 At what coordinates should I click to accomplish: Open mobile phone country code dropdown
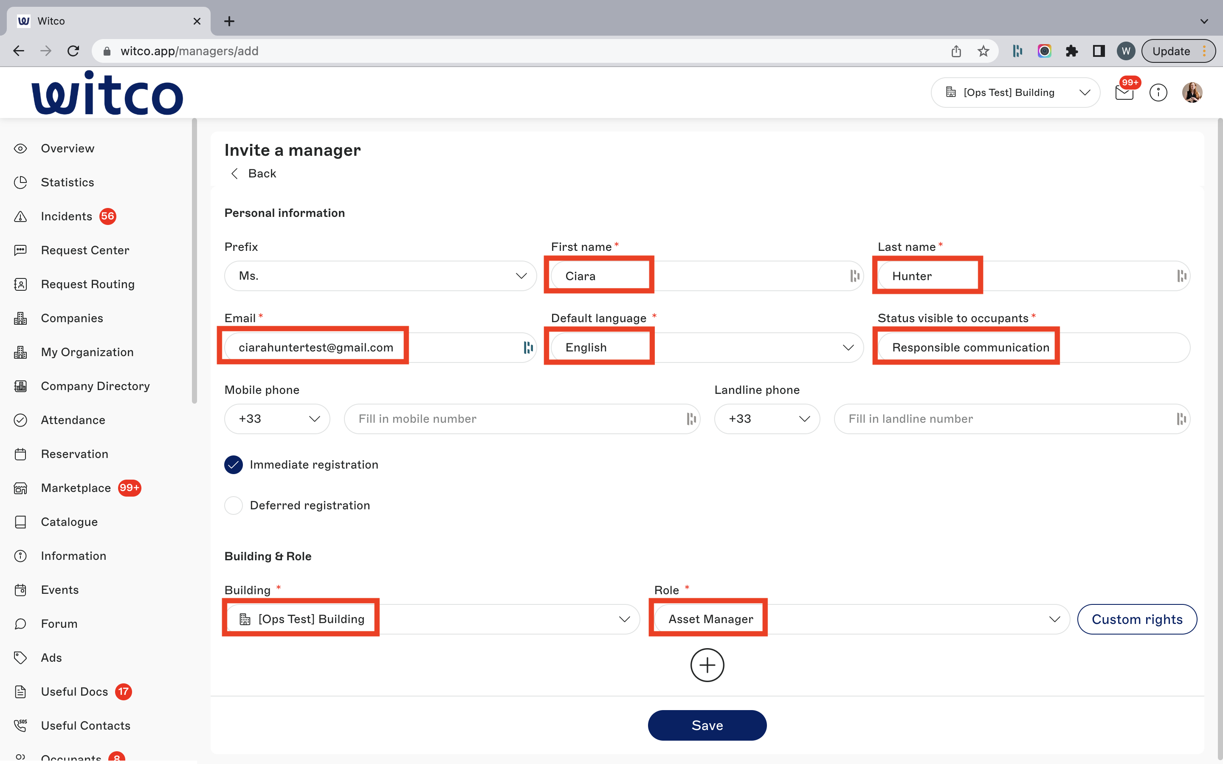(x=277, y=419)
